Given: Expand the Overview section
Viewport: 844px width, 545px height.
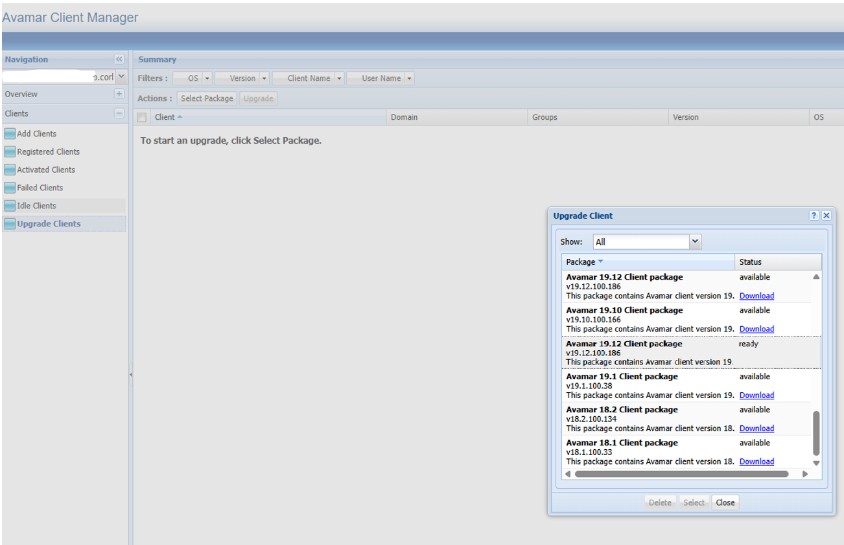Looking at the screenshot, I should pos(119,94).
